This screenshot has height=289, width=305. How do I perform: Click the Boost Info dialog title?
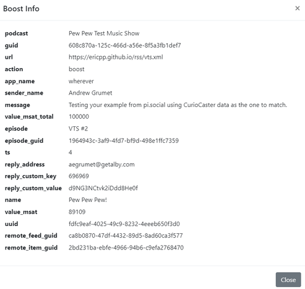tap(21, 9)
